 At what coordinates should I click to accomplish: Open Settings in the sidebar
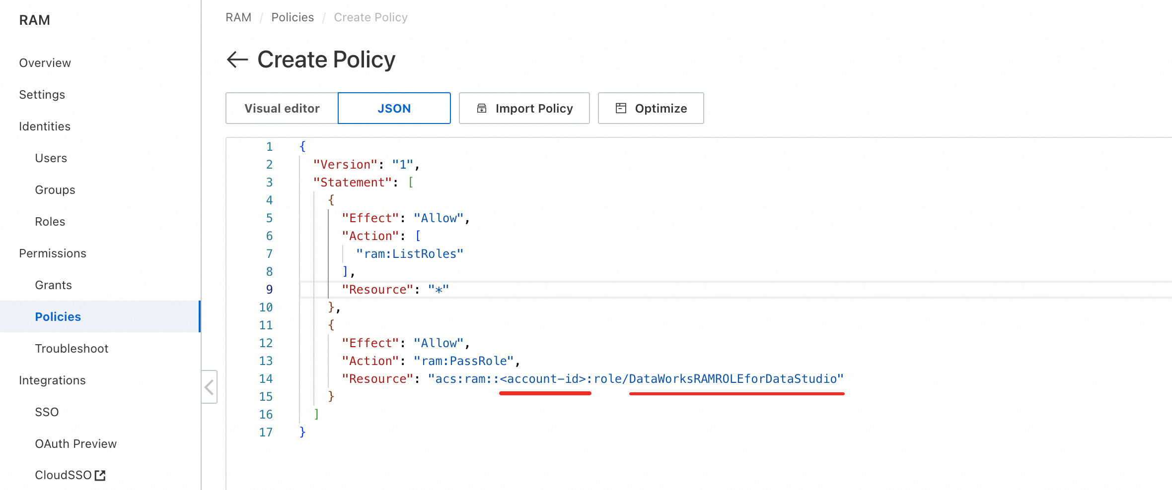tap(42, 95)
